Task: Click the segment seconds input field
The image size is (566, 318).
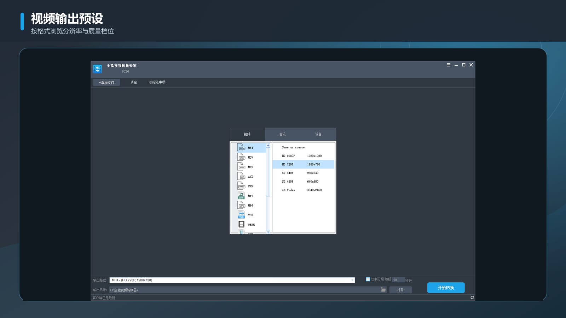Action: coord(398,280)
